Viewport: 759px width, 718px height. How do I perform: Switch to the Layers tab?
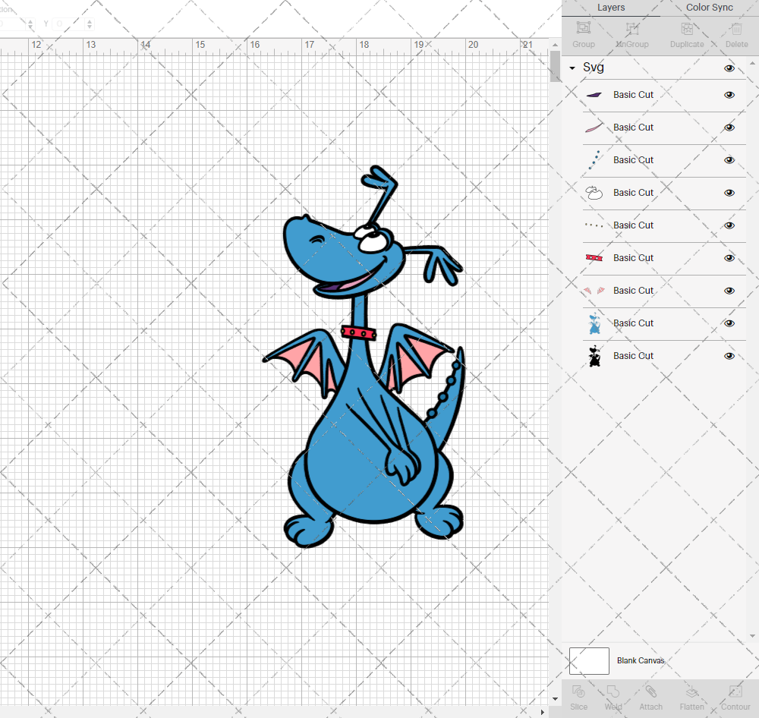click(611, 8)
